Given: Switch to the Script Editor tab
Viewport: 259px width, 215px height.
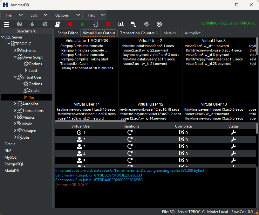Looking at the screenshot, I should (68, 33).
